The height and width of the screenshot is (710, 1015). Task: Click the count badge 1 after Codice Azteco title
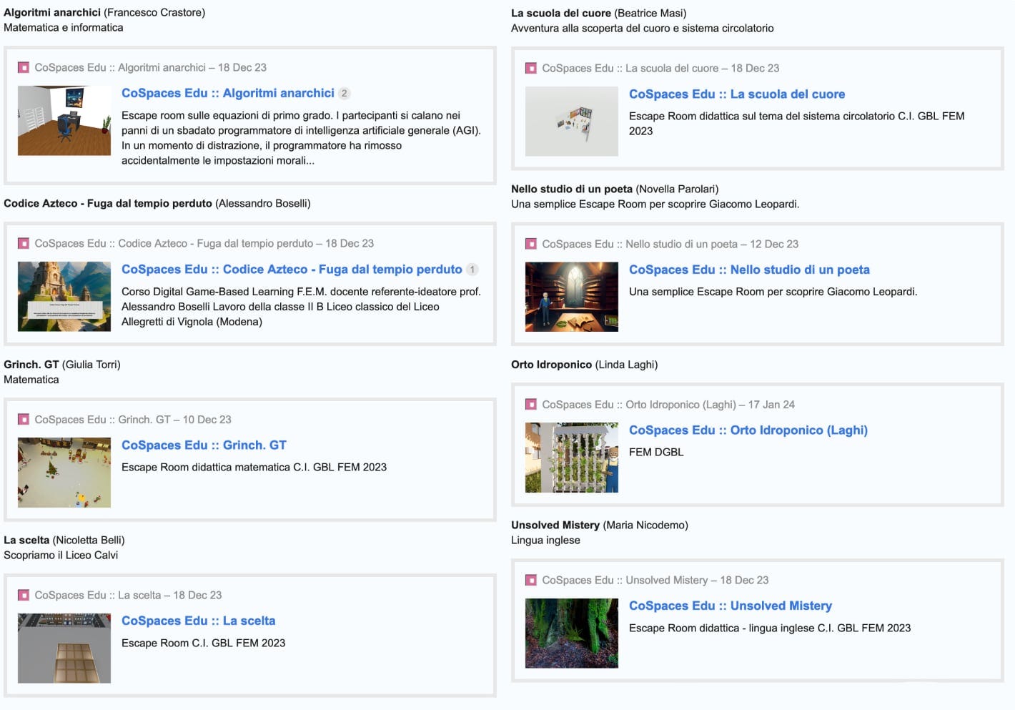tap(472, 270)
